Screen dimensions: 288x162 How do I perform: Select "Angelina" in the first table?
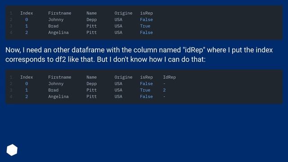pyautogui.click(x=58, y=32)
